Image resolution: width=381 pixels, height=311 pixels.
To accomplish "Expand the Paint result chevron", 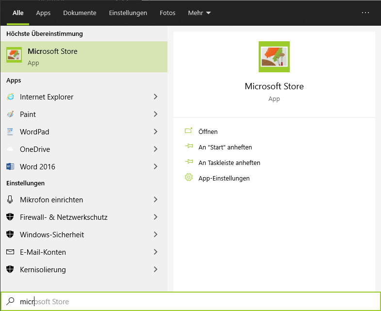I will point(155,114).
